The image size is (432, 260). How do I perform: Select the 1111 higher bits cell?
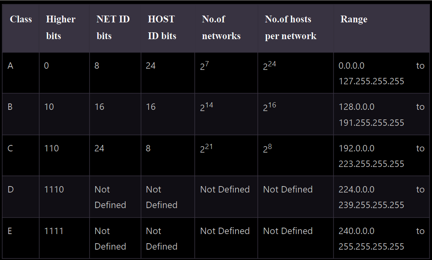pyautogui.click(x=54, y=231)
